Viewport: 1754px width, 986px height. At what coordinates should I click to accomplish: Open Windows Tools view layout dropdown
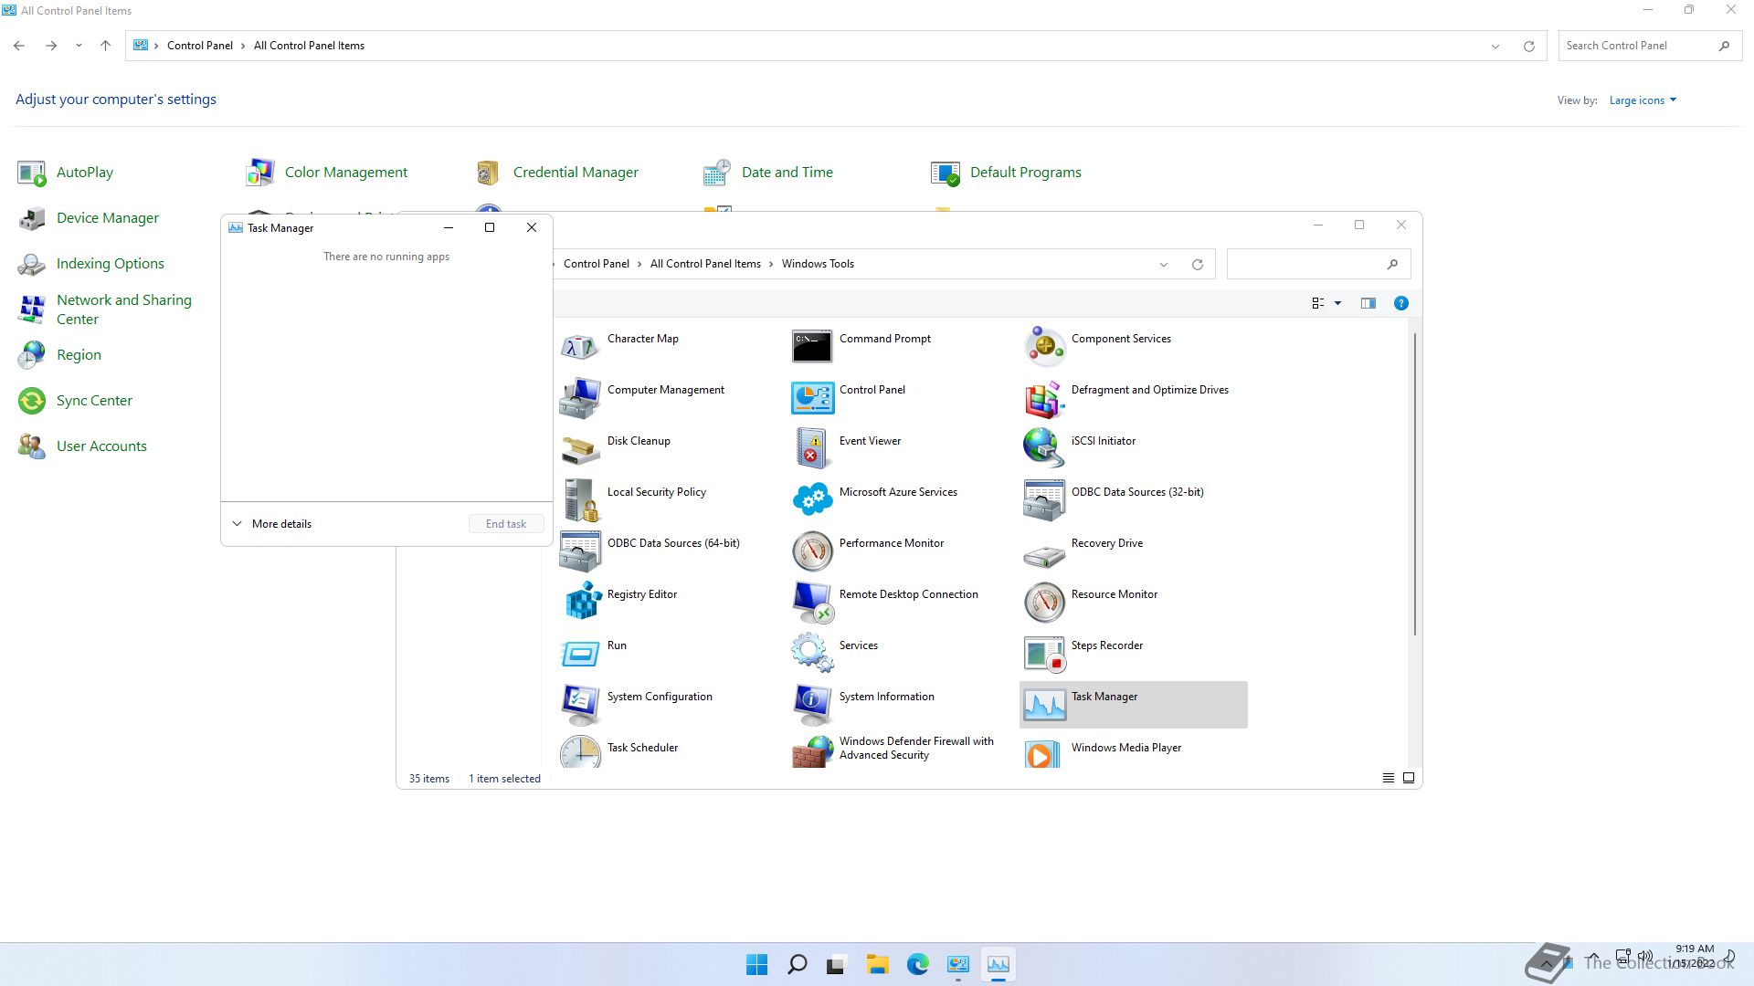[1337, 303]
